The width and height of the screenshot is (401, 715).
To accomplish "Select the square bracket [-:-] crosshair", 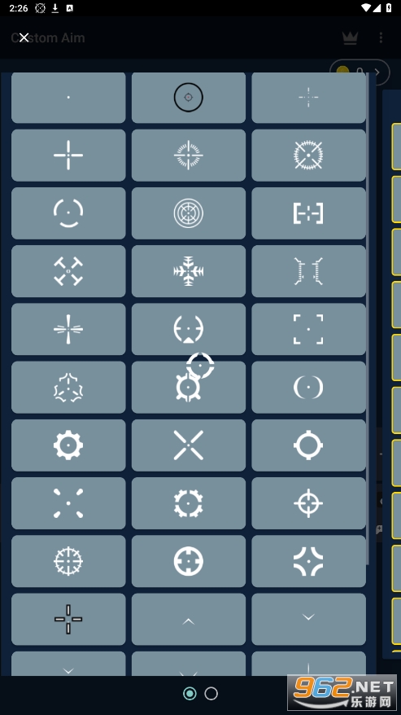I will [x=308, y=213].
